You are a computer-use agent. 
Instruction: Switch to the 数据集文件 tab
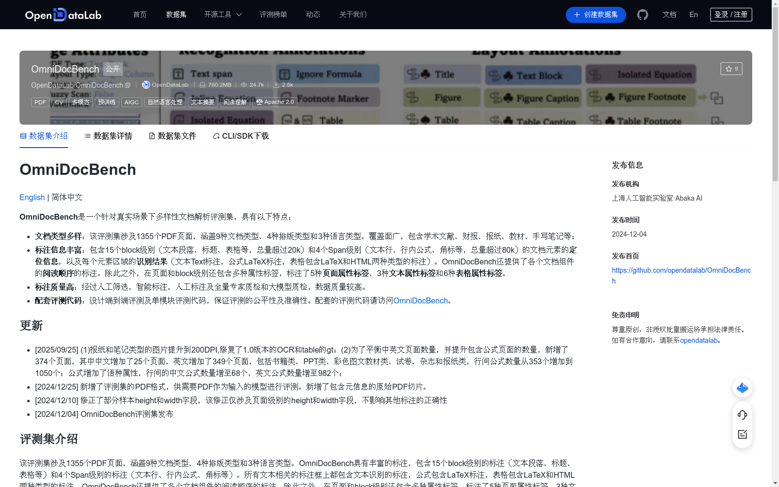(x=172, y=136)
